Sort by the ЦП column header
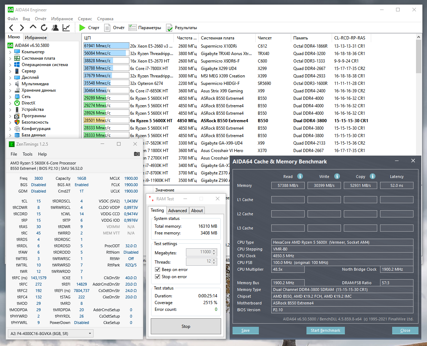Viewport: 427px width, 346px height. click(128, 38)
